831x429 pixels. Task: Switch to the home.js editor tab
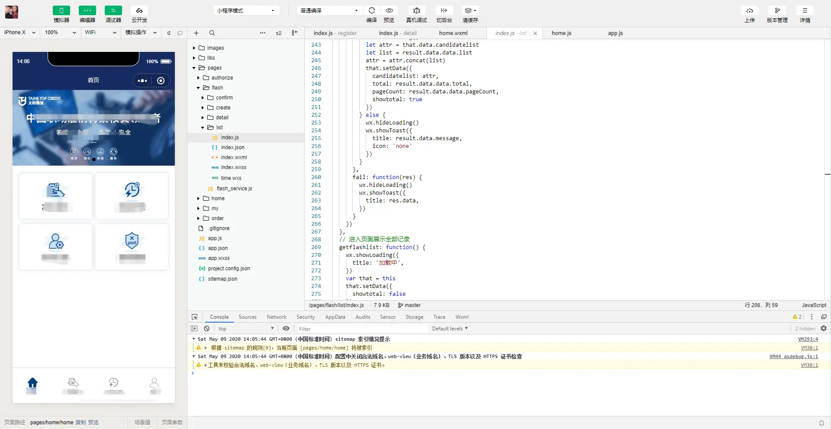pyautogui.click(x=561, y=33)
